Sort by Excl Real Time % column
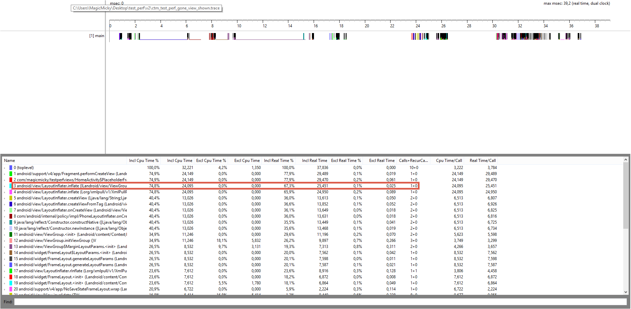Viewport: 631px width, 309px height. (346, 161)
